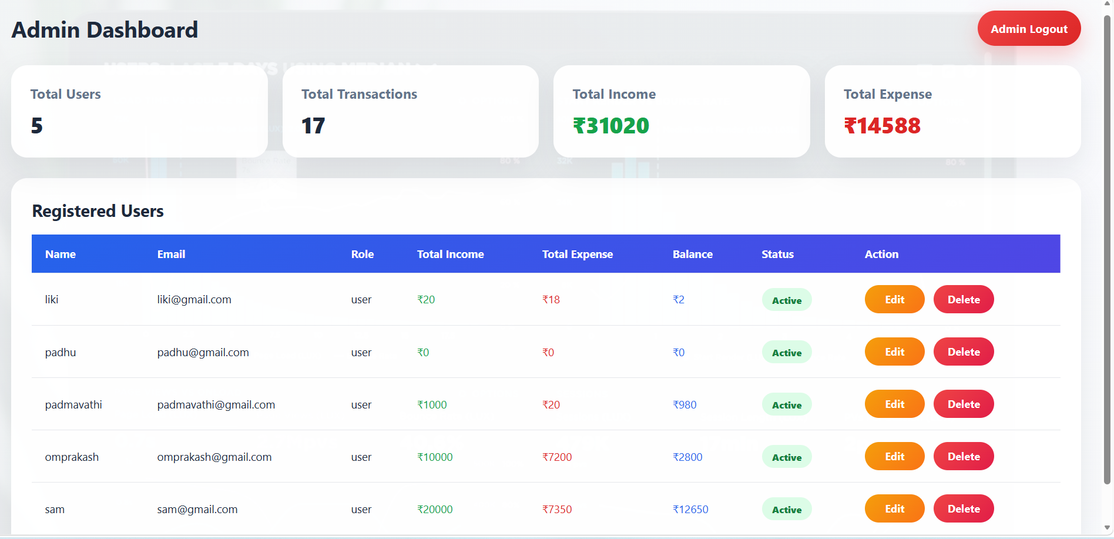Delete omprakash's user record
Viewport: 1114px width, 539px height.
[964, 456]
